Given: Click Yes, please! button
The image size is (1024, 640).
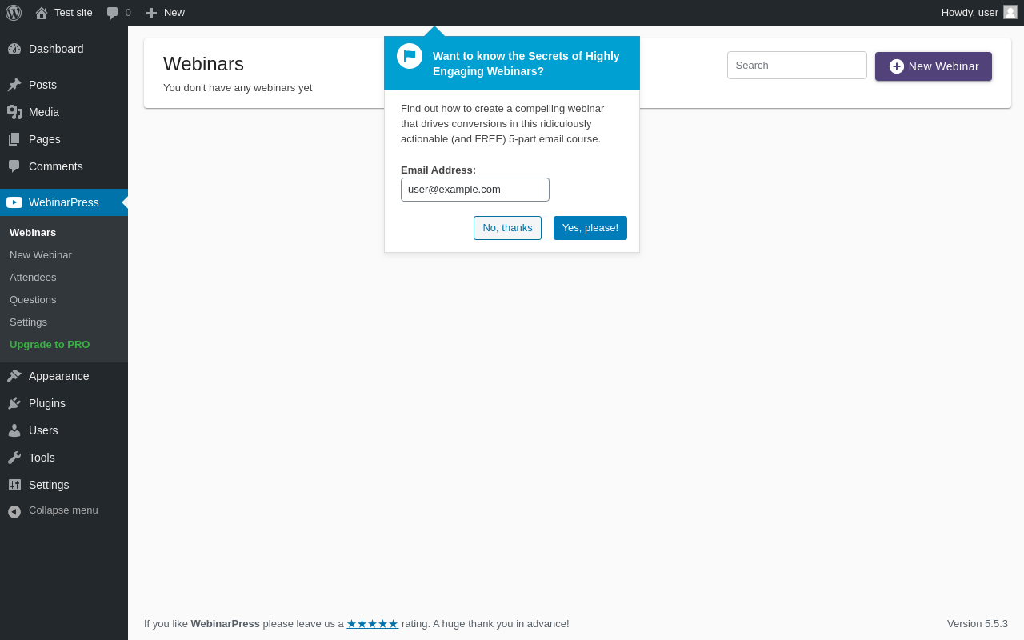Looking at the screenshot, I should (x=590, y=228).
